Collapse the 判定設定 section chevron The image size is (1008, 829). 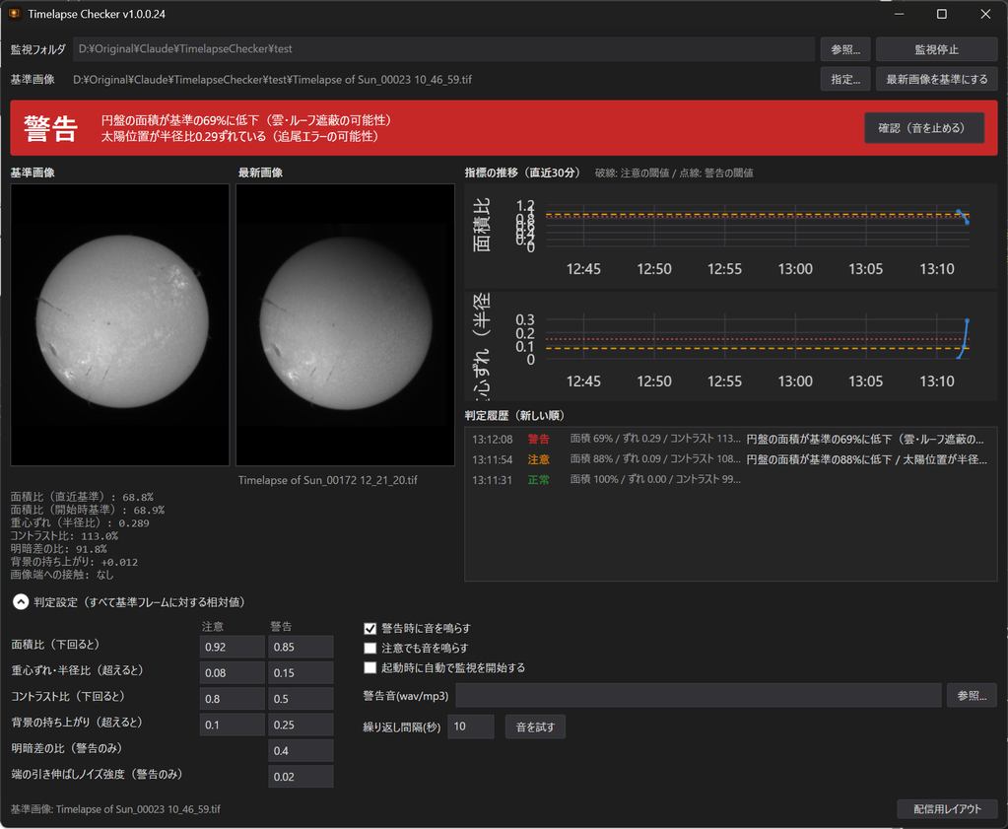pyautogui.click(x=21, y=602)
